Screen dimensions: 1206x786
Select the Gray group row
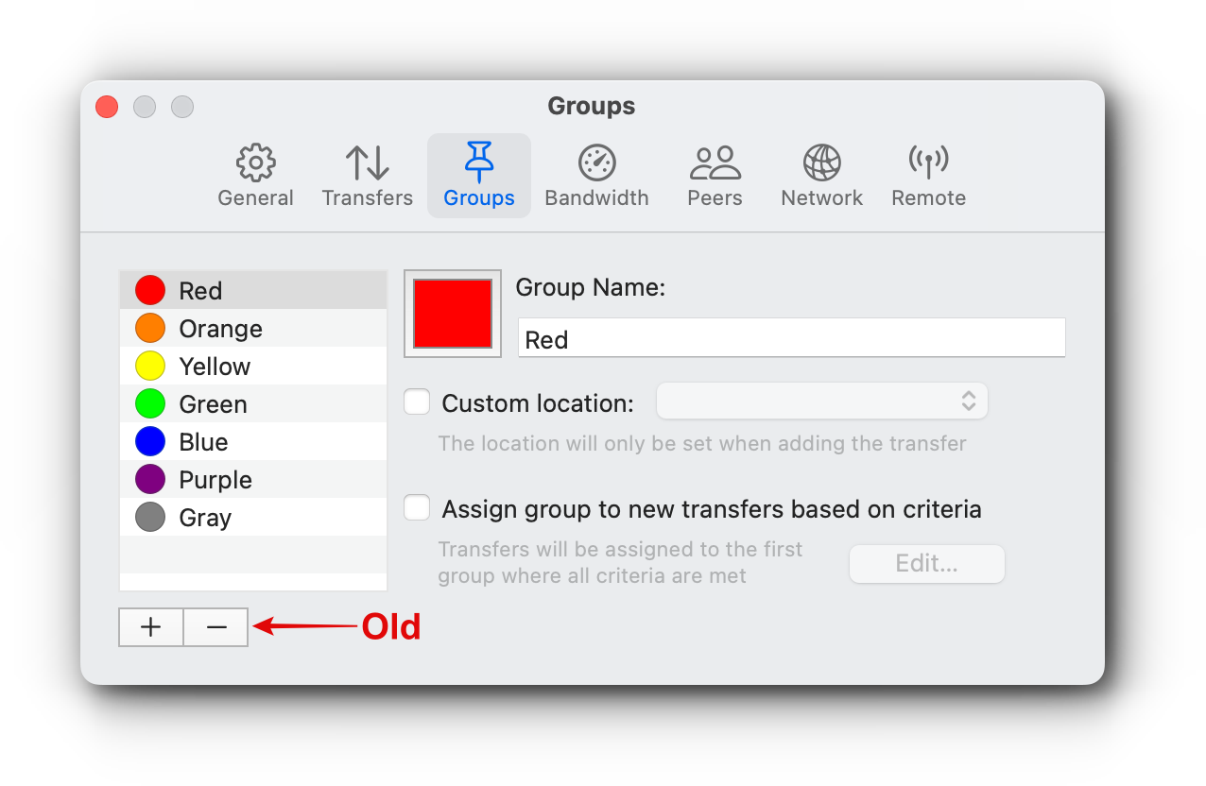click(x=253, y=517)
